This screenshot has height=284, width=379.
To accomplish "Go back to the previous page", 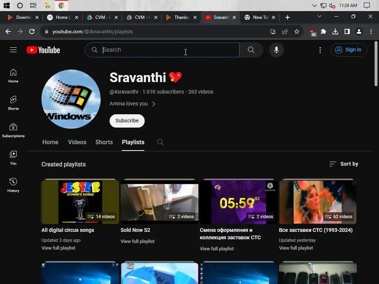I will (x=8, y=32).
